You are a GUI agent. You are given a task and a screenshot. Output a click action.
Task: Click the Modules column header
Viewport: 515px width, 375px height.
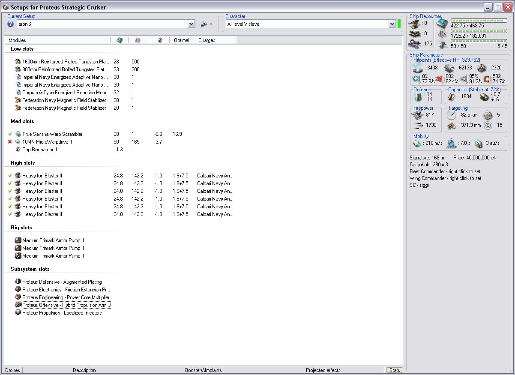(57, 40)
